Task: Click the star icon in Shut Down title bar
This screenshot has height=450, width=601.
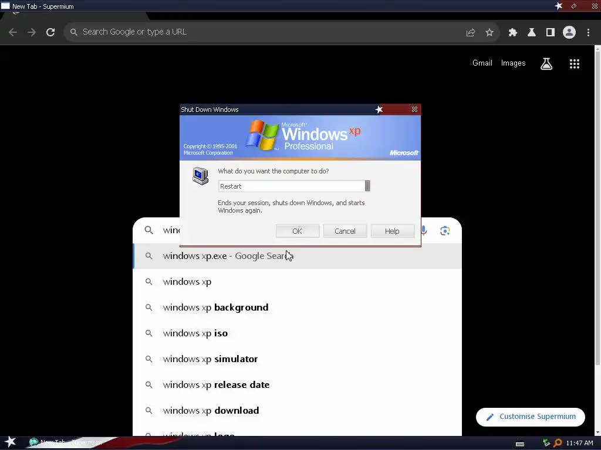Action: click(379, 110)
